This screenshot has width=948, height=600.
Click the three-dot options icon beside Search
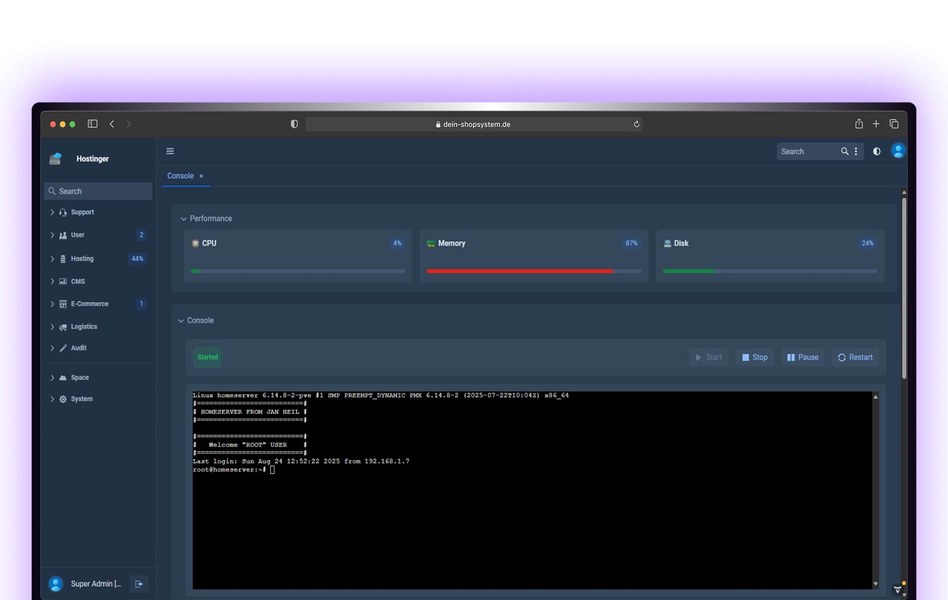point(856,151)
